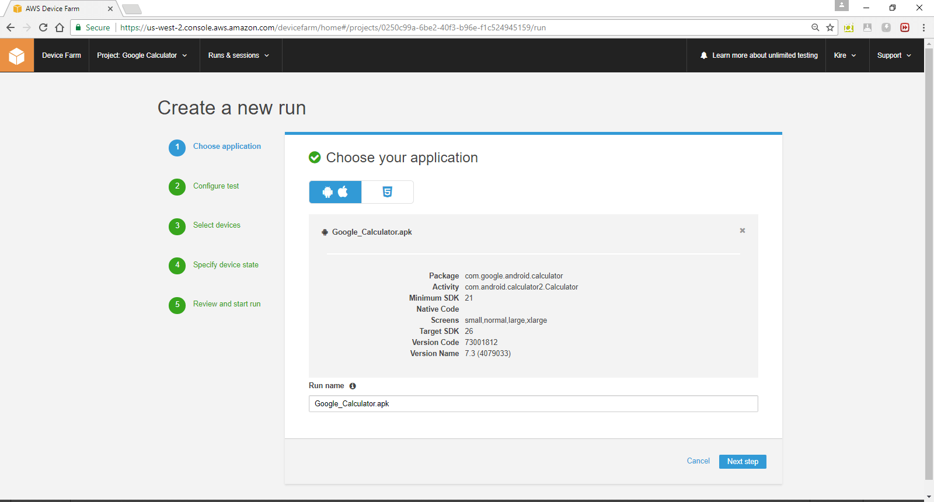Click the Android icon beside Google_Calculator.apk
Viewport: 934px width, 502px height.
point(325,232)
